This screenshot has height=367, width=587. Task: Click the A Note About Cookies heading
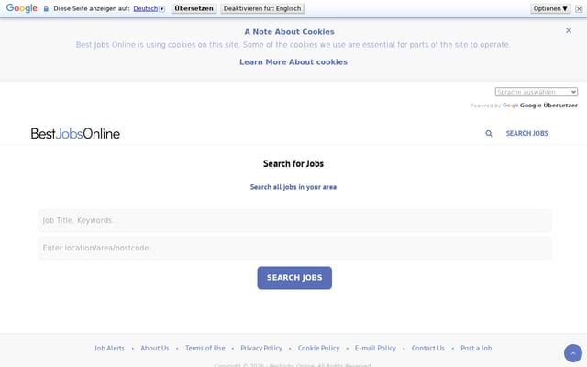pos(290,32)
